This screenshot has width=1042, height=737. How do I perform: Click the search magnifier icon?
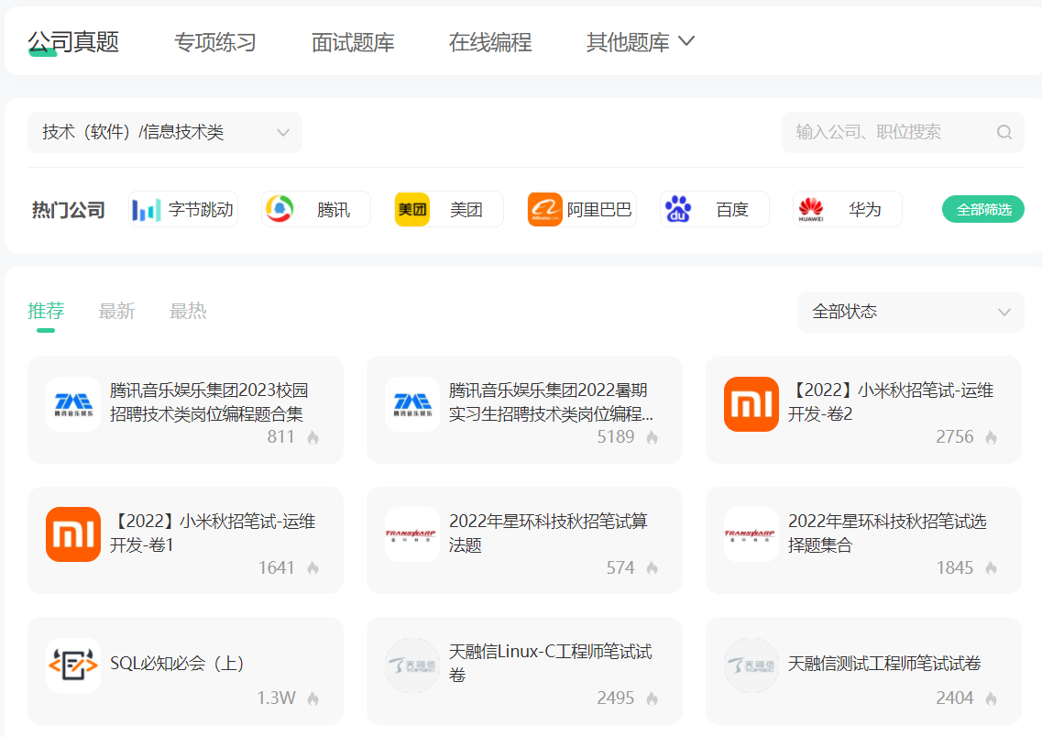(1004, 132)
